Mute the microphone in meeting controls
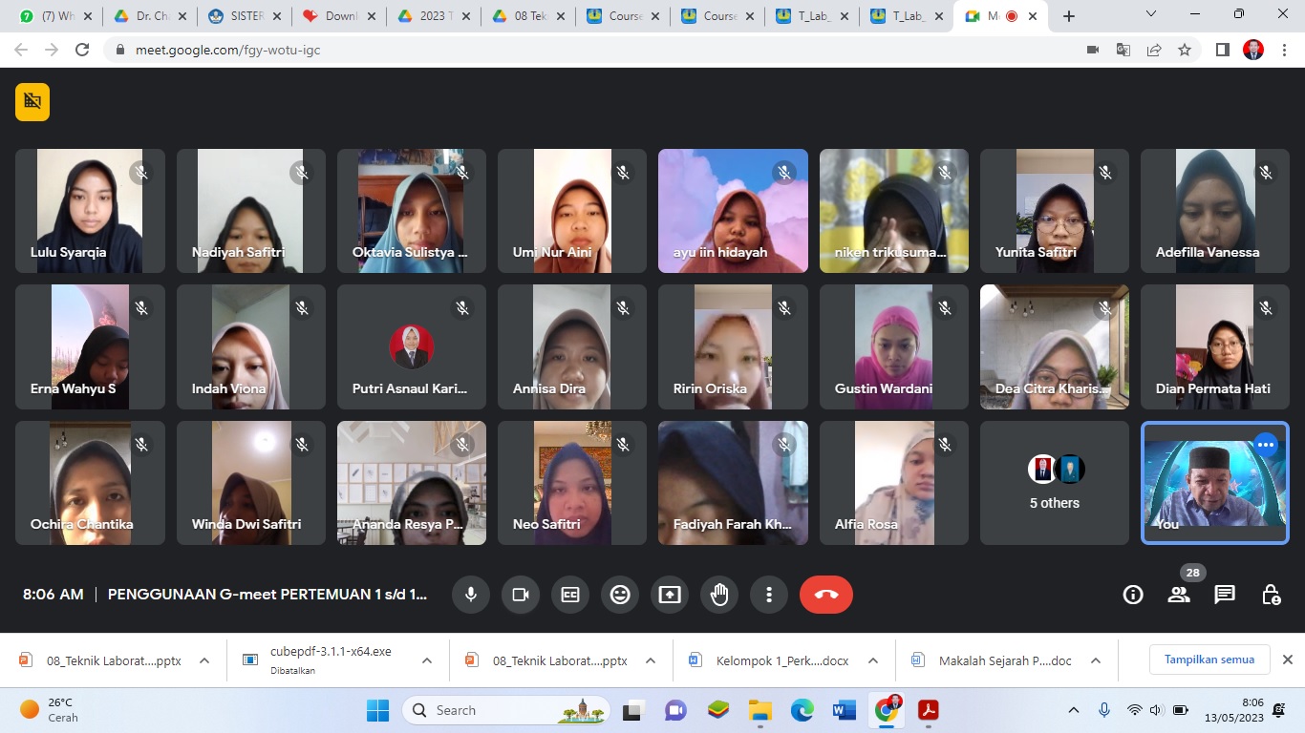Viewport: 1305px width, 733px height. (471, 595)
